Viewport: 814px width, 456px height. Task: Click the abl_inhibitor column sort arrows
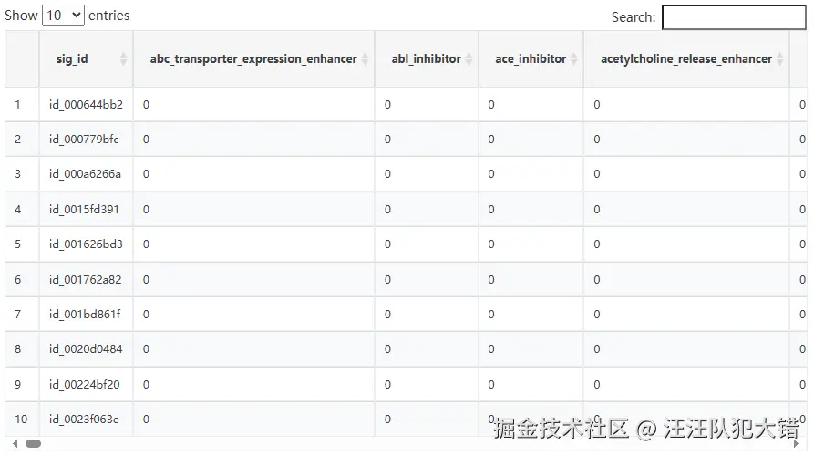(469, 59)
